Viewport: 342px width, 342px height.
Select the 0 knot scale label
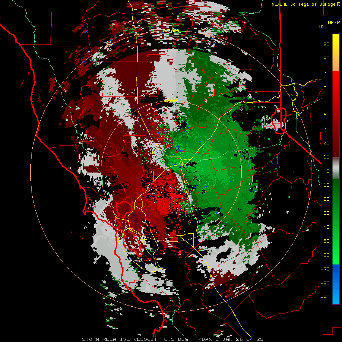click(328, 171)
